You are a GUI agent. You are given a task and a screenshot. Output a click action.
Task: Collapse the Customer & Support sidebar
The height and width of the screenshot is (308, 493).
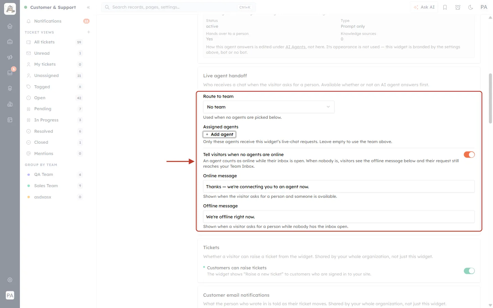tap(88, 7)
